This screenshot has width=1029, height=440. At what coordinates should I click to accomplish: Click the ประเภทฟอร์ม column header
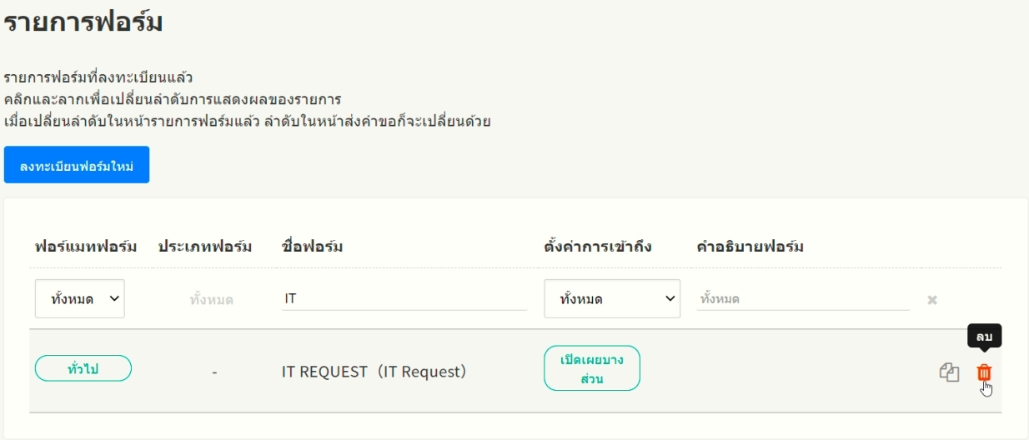[x=205, y=247]
